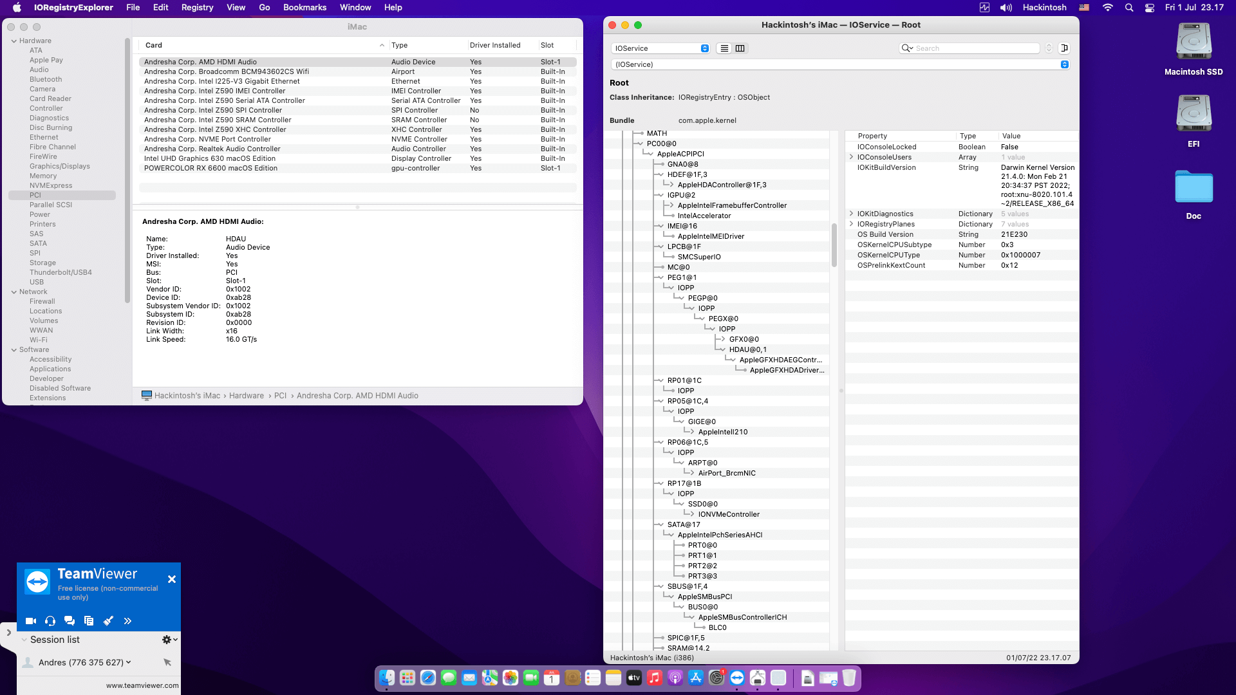
Task: Open the Go menu
Action: (x=264, y=8)
